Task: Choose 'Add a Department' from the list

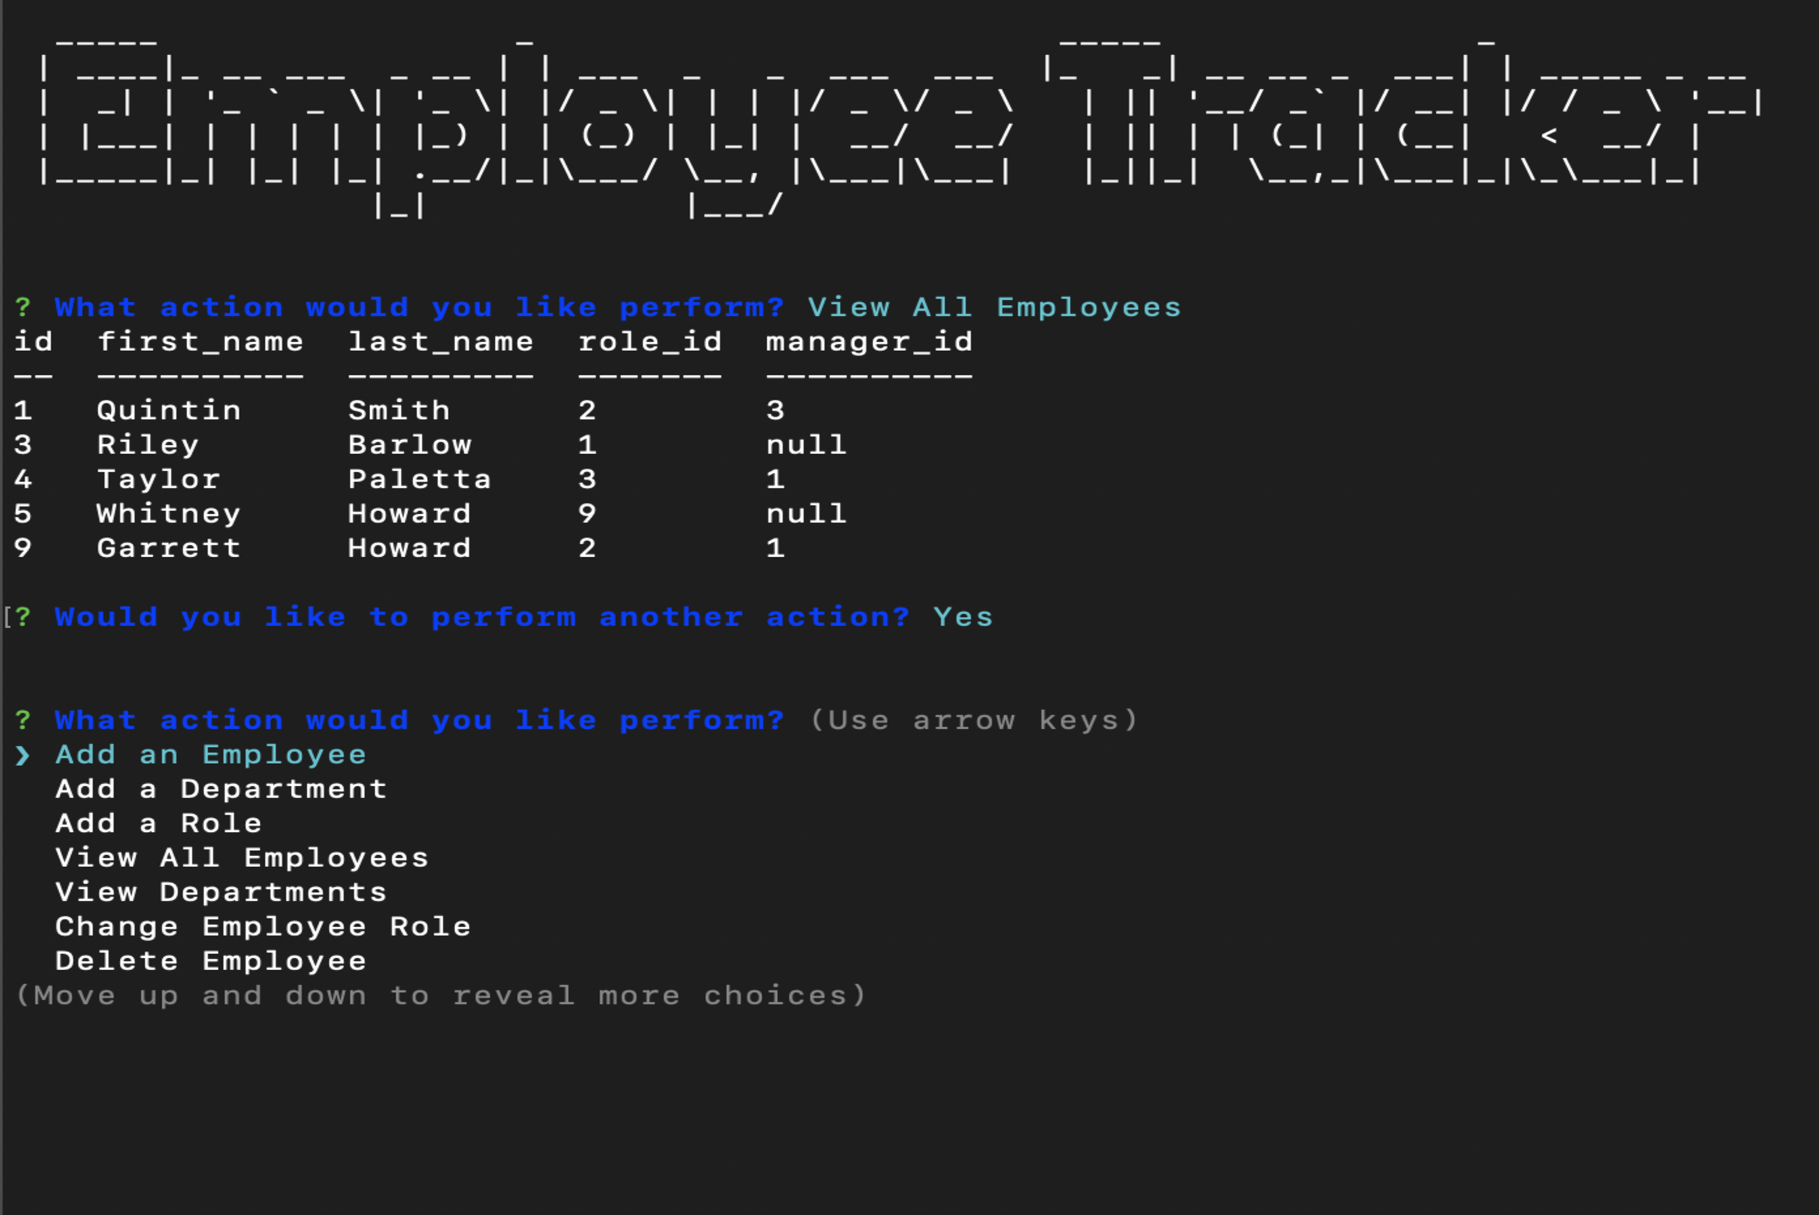Action: coord(221,789)
